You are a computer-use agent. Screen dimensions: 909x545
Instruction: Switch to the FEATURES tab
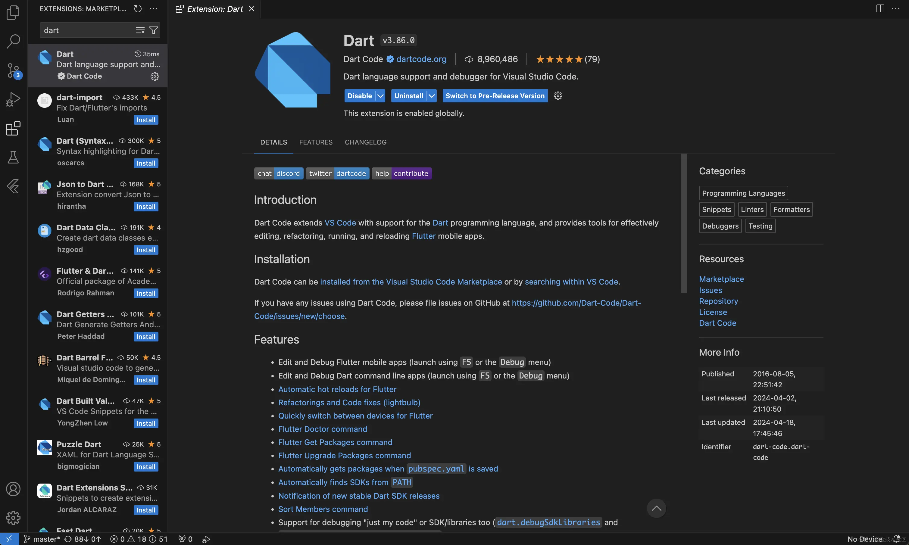(315, 142)
